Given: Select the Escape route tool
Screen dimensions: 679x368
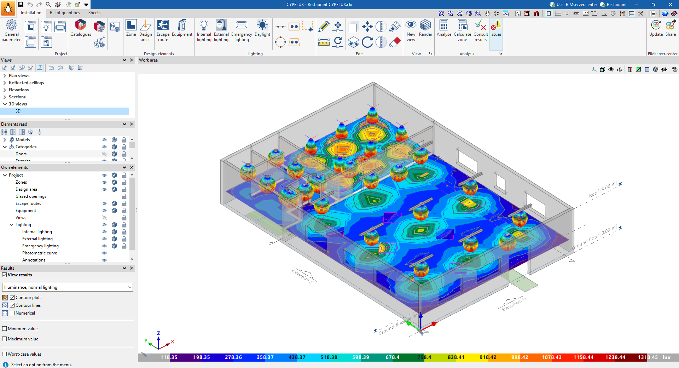Looking at the screenshot, I should (163, 30).
